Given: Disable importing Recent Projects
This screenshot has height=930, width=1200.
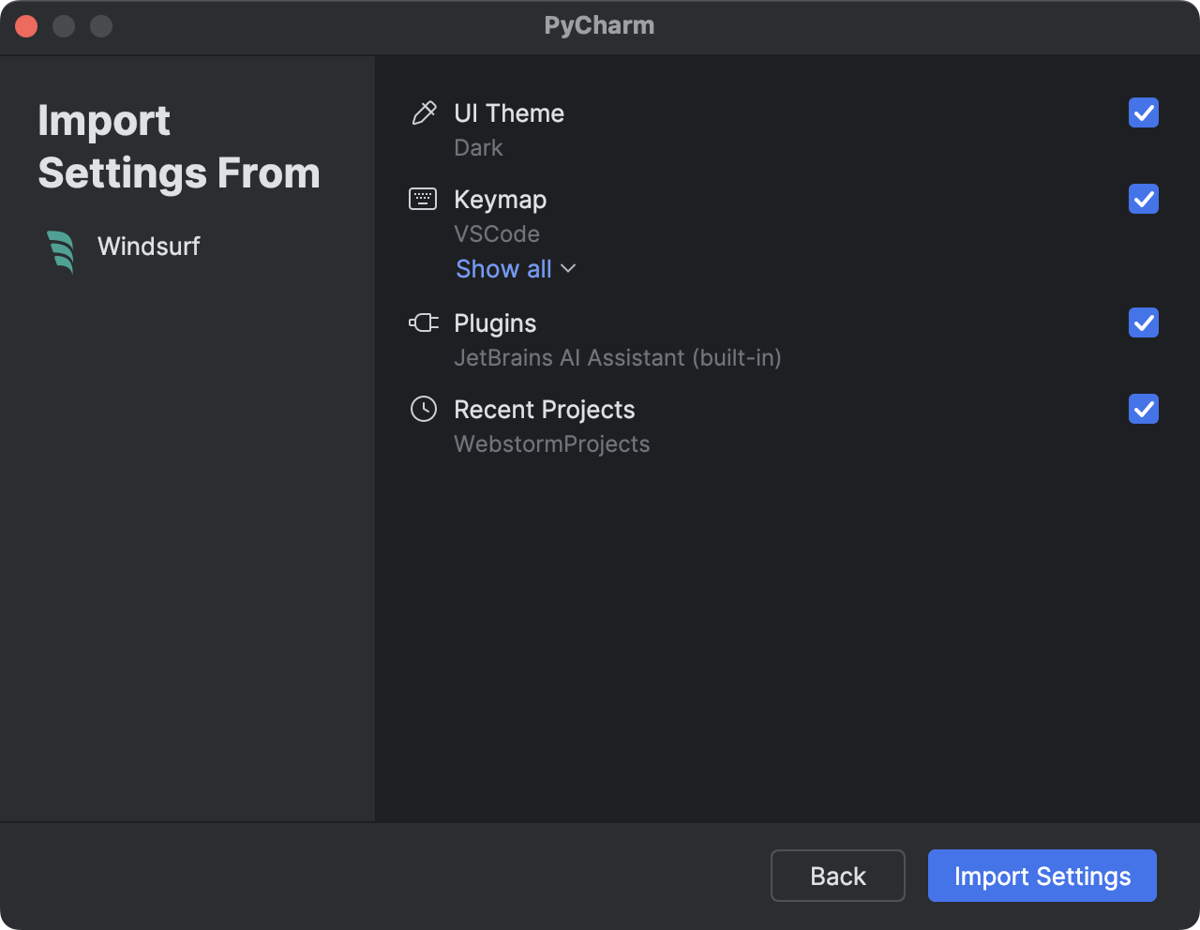Looking at the screenshot, I should 1143,410.
